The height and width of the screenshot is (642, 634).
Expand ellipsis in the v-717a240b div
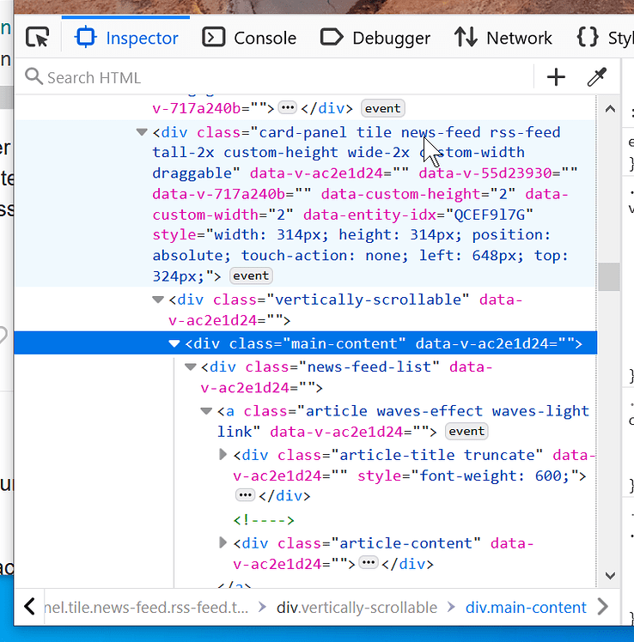tap(287, 108)
